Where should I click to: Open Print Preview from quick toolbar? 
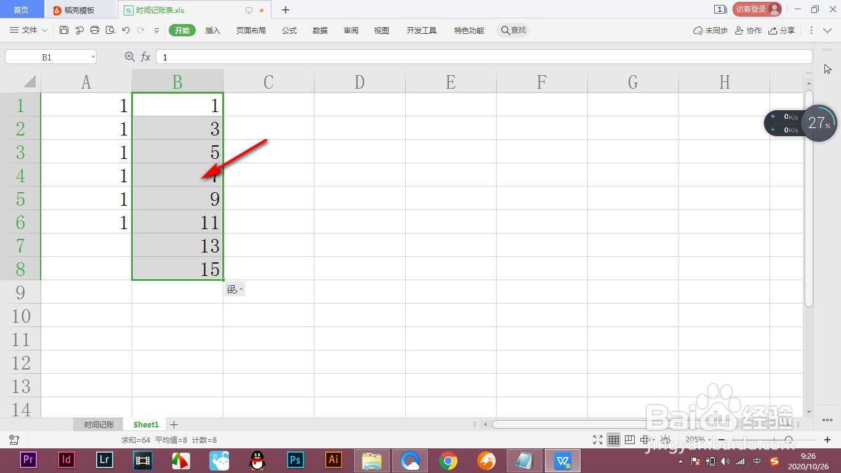tap(110, 30)
